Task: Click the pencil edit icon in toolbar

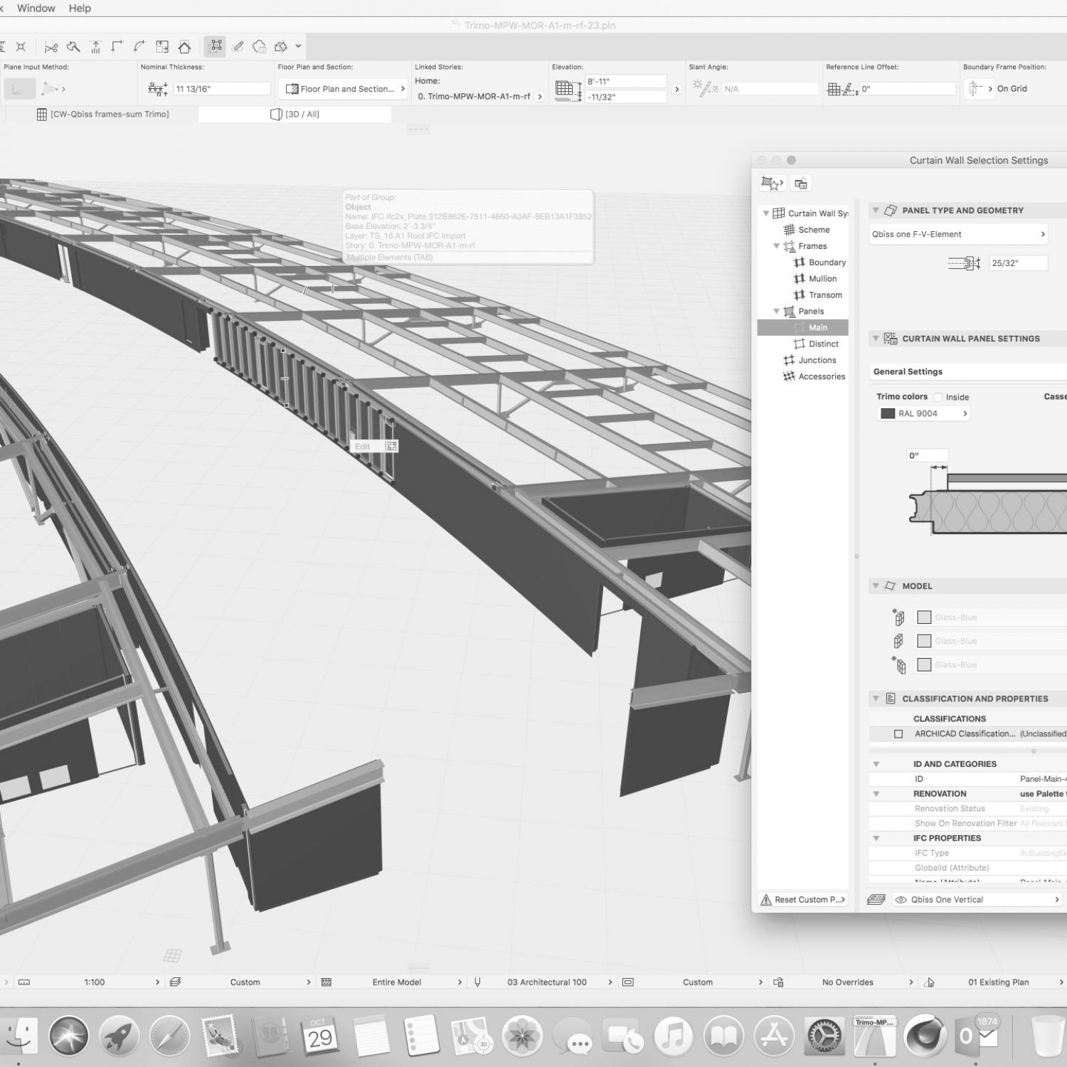Action: (x=238, y=47)
